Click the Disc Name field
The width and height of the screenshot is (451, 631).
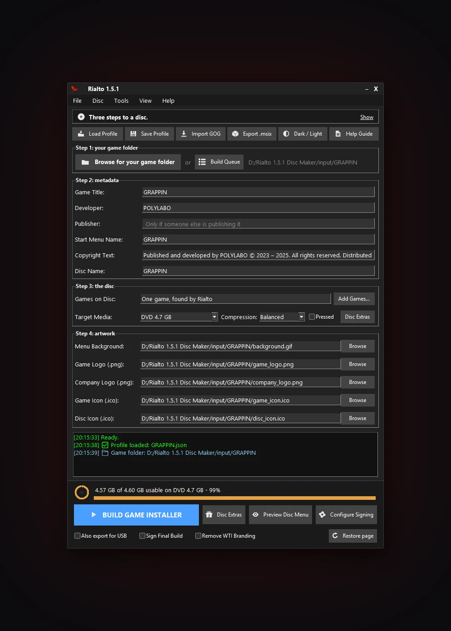[258, 271]
